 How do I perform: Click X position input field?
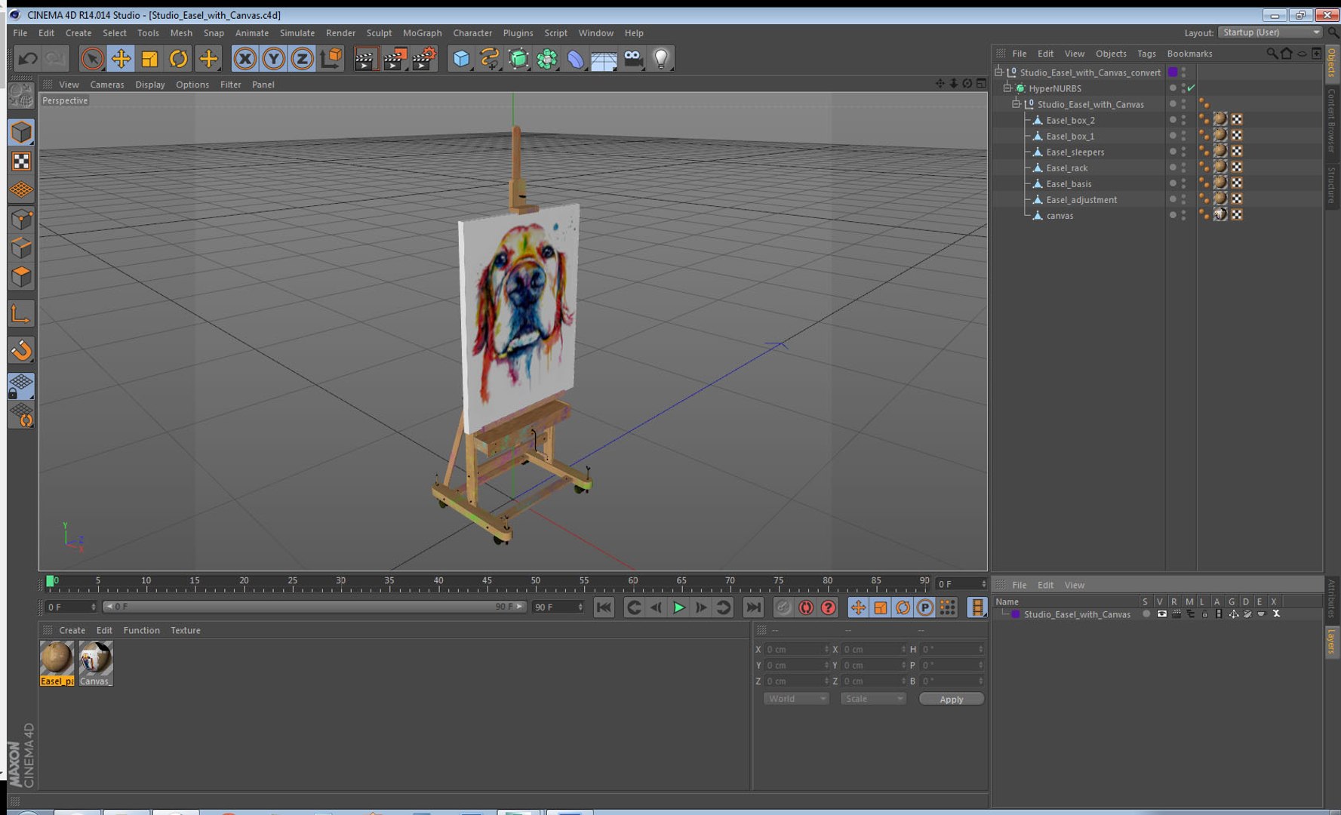click(797, 650)
